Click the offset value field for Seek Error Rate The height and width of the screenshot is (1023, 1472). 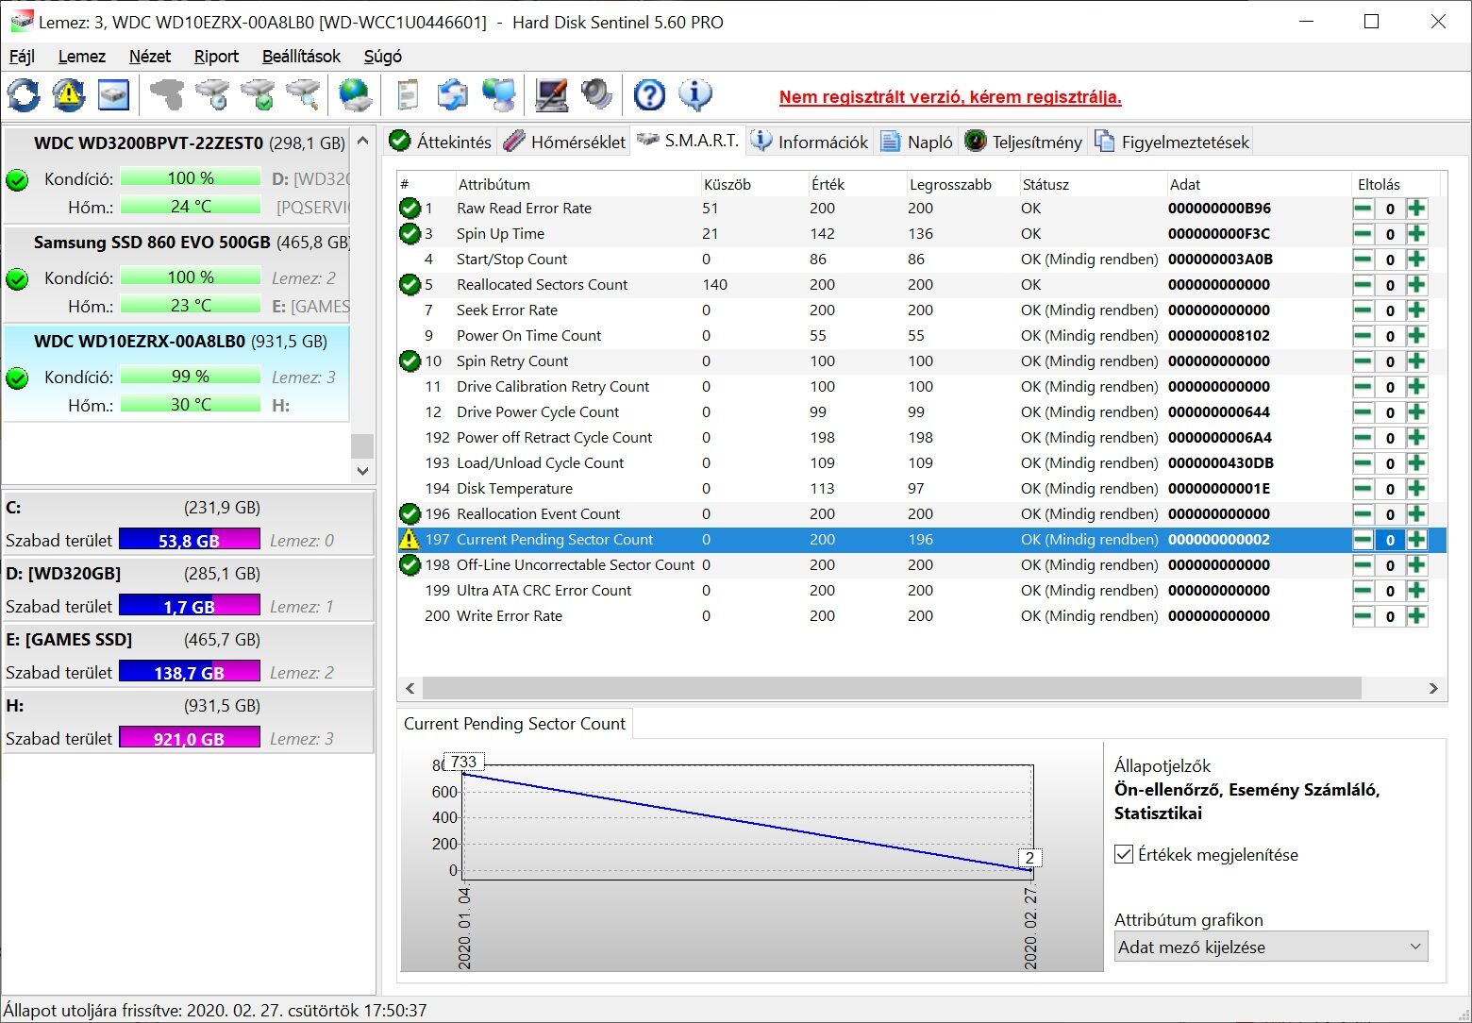click(1390, 310)
